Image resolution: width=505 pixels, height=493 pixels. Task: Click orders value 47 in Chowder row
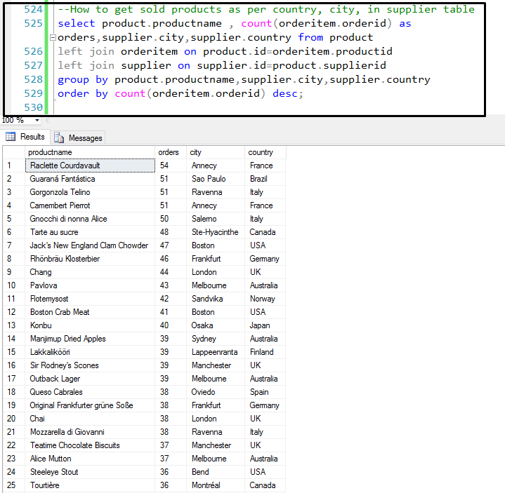(171, 245)
